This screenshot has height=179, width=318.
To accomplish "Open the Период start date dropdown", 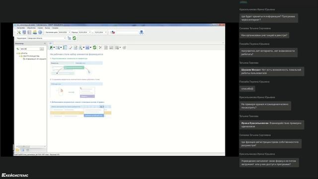I will (90, 32).
